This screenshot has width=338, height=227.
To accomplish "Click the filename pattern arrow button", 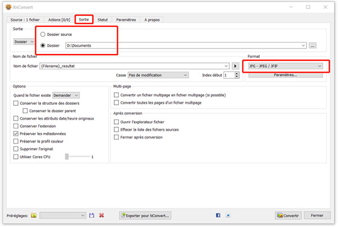I will pos(235,66).
